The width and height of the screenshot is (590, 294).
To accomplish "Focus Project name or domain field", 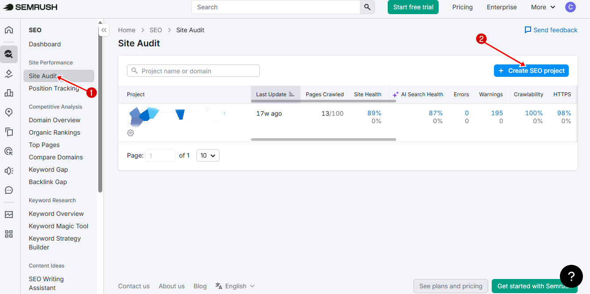I will (193, 71).
